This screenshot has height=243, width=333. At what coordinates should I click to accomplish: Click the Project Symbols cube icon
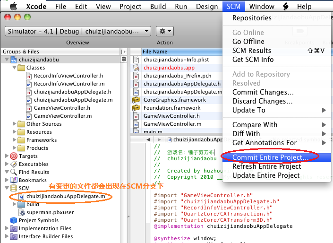[x=14, y=220]
